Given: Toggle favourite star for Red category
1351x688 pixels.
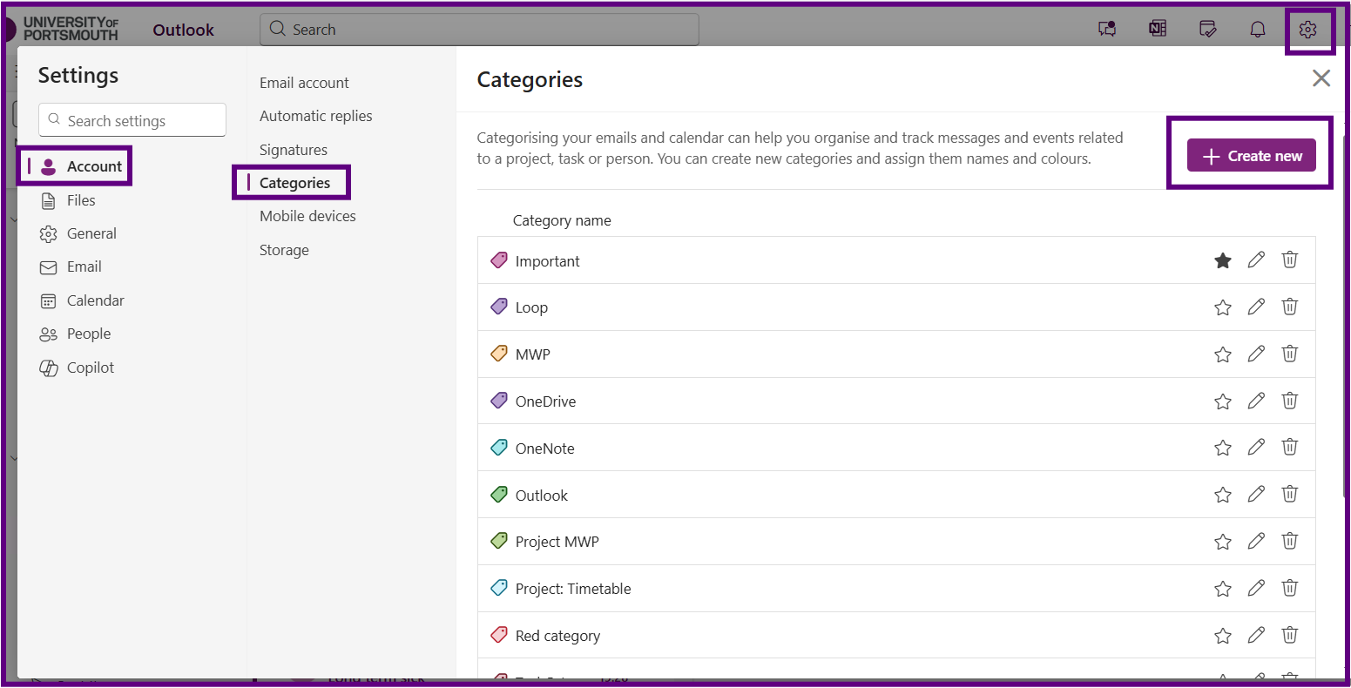Looking at the screenshot, I should 1223,636.
